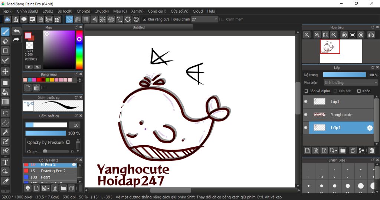Pop out the Màu panel
This screenshot has width=380, height=200.
click(x=76, y=27)
